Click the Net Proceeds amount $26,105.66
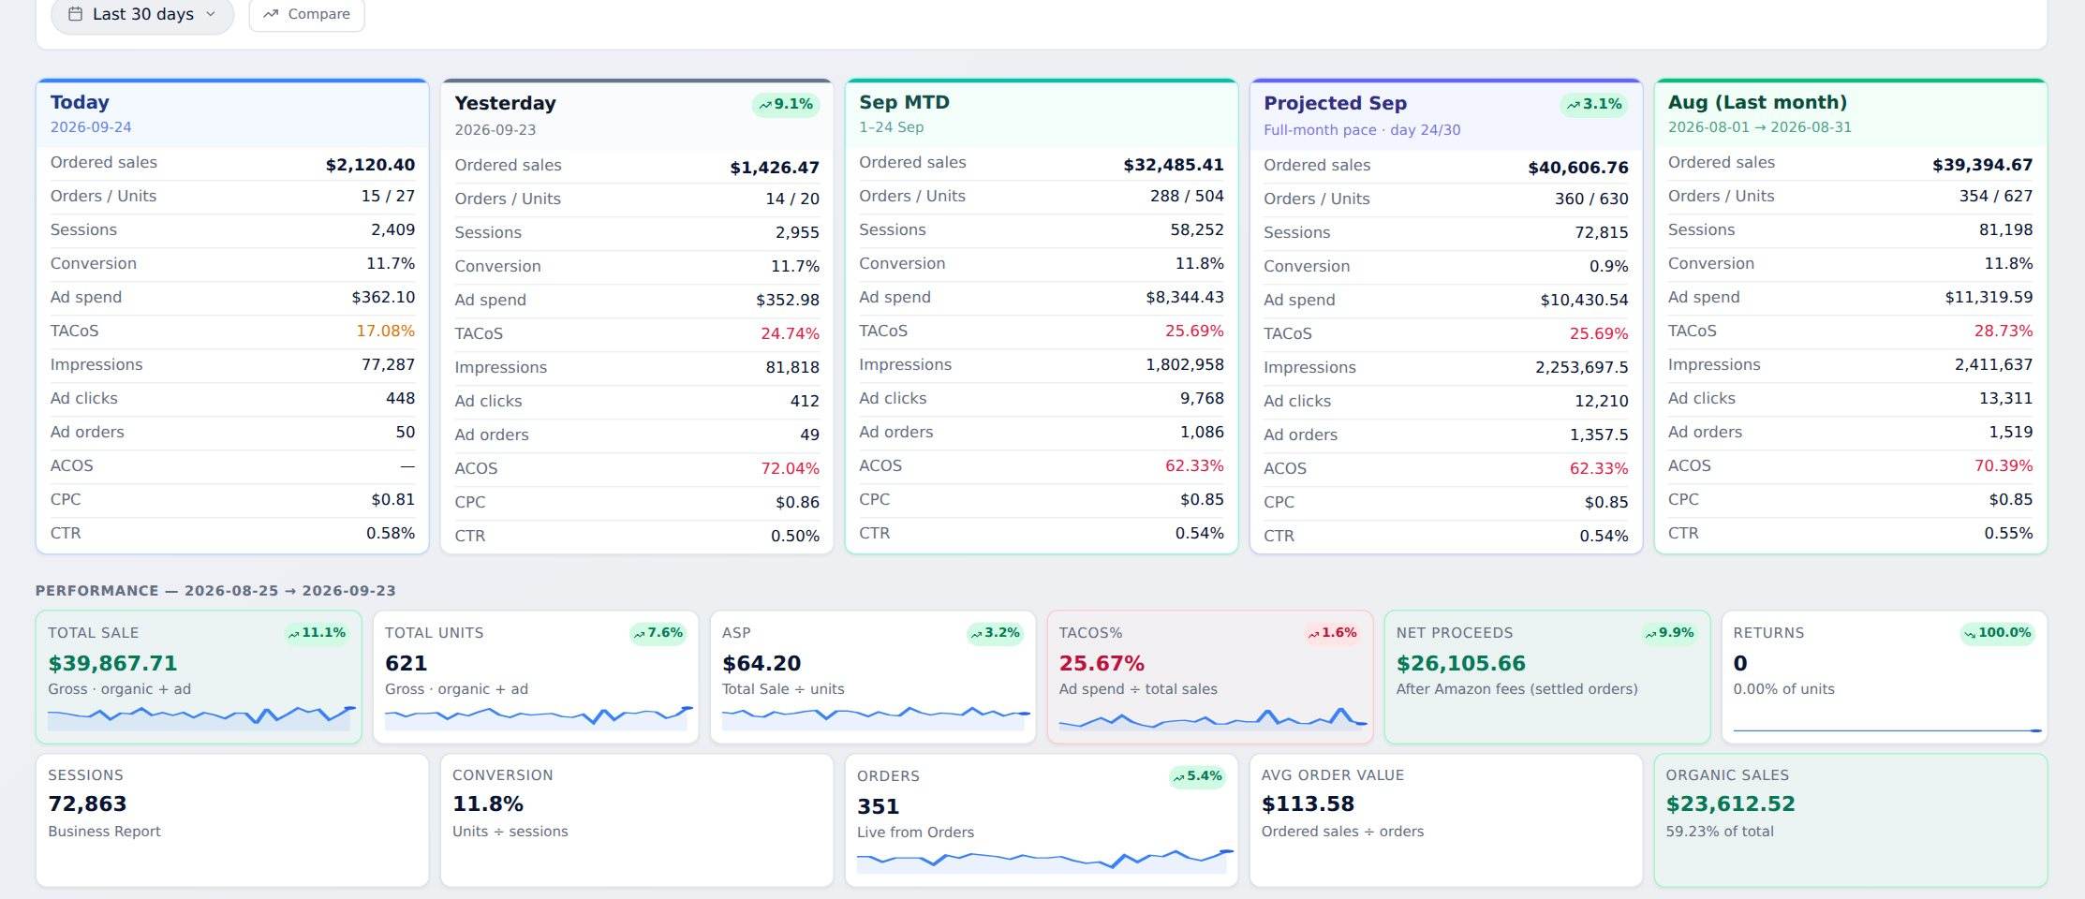2085x899 pixels. [x=1461, y=663]
